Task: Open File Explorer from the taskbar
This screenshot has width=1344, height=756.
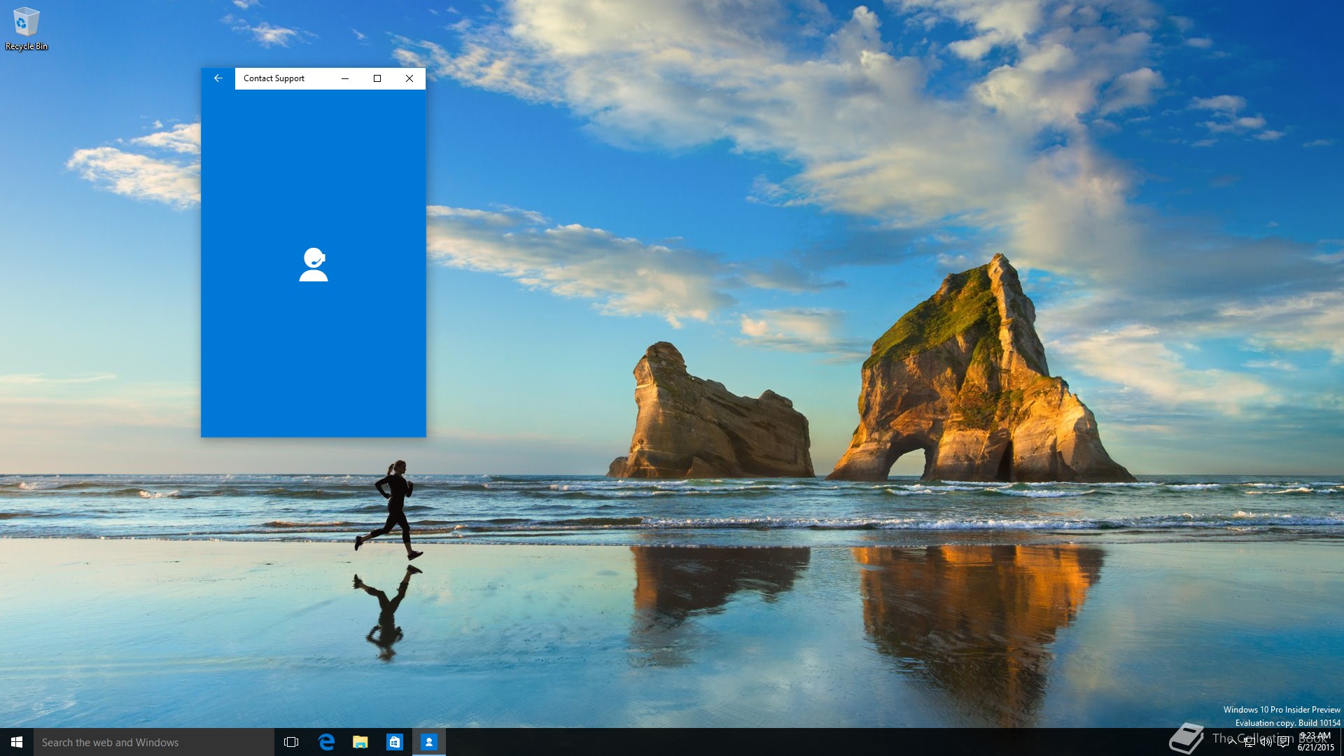Action: 360,742
